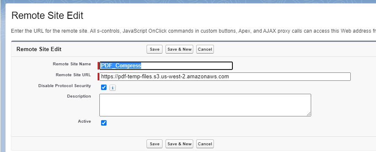Viewport: 376px width, 152px height.
Task: Uncheck the Disable Protocol Security checkbox
Action: pyautogui.click(x=104, y=88)
